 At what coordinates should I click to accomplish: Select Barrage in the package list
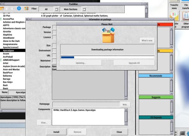click(x=7, y=79)
